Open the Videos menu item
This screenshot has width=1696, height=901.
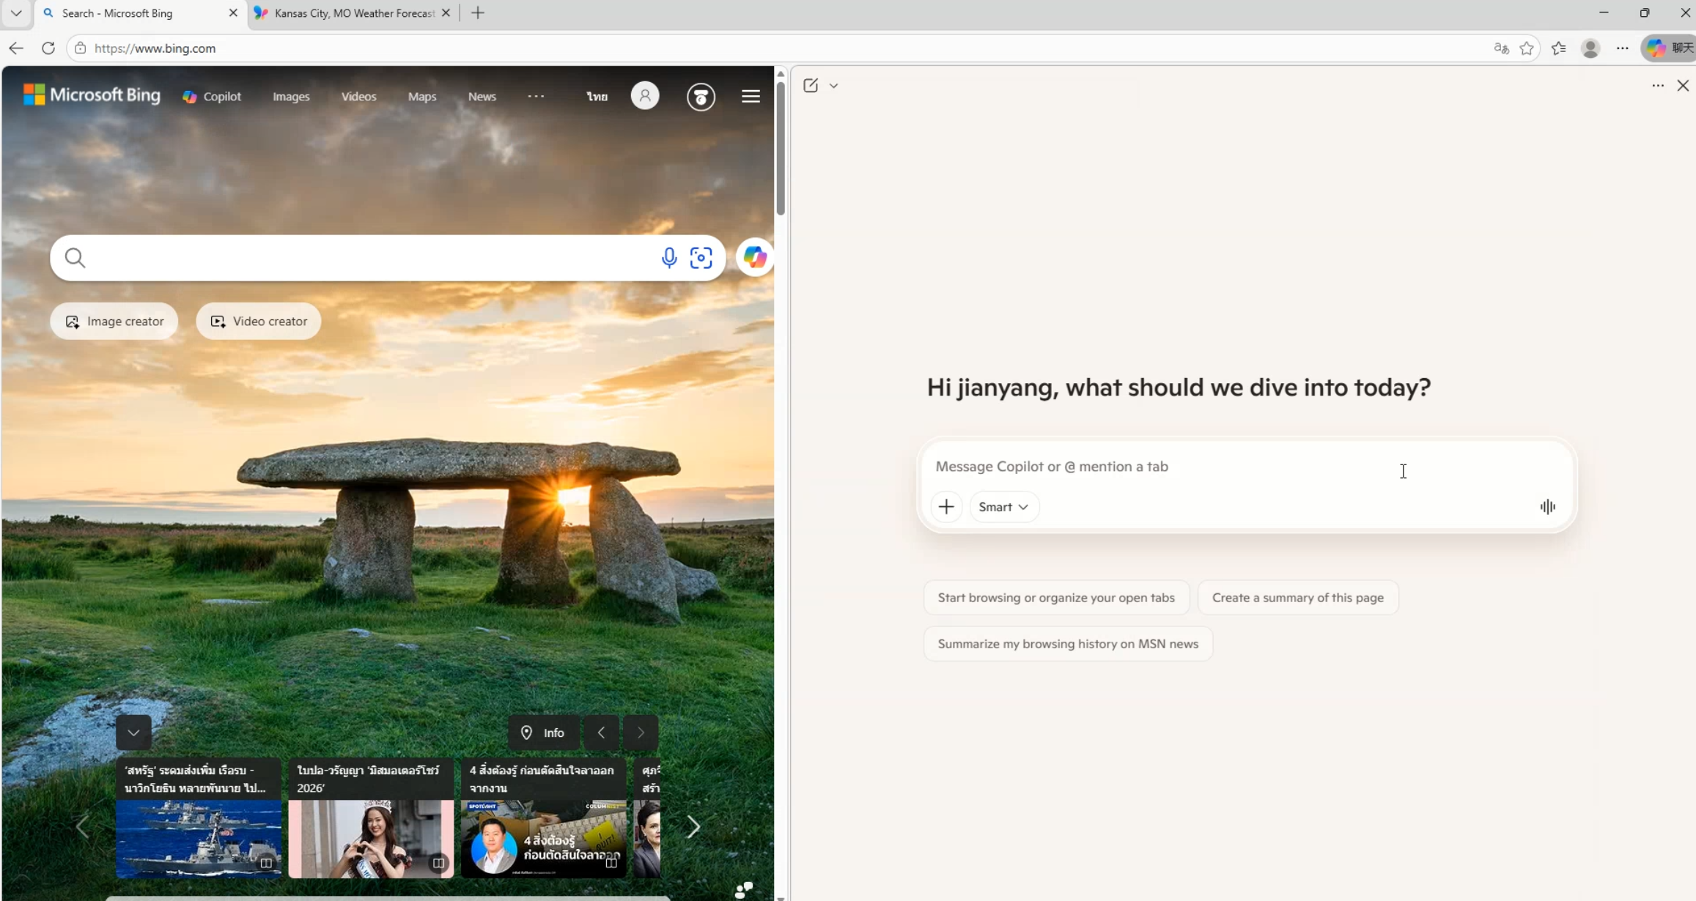pyautogui.click(x=358, y=97)
